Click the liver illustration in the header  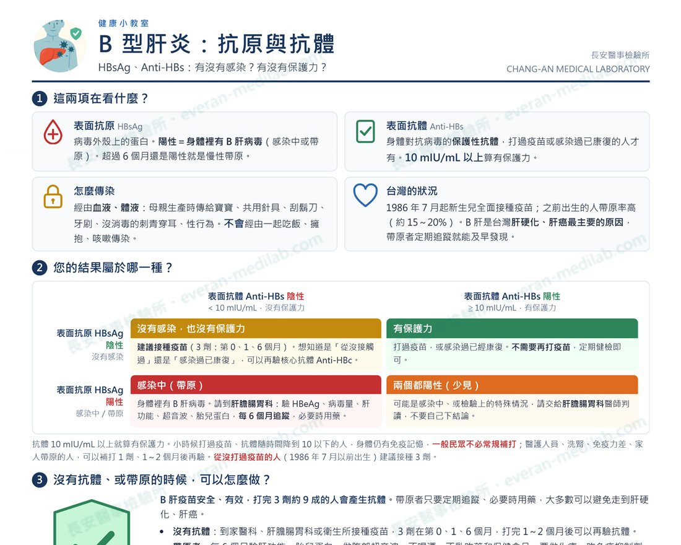click(x=59, y=46)
